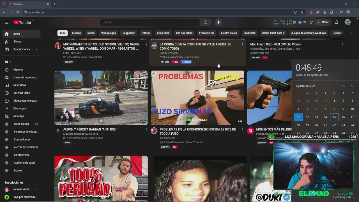
Task: Click Ocultar agenda to collapse calendar
Action: (x=344, y=197)
